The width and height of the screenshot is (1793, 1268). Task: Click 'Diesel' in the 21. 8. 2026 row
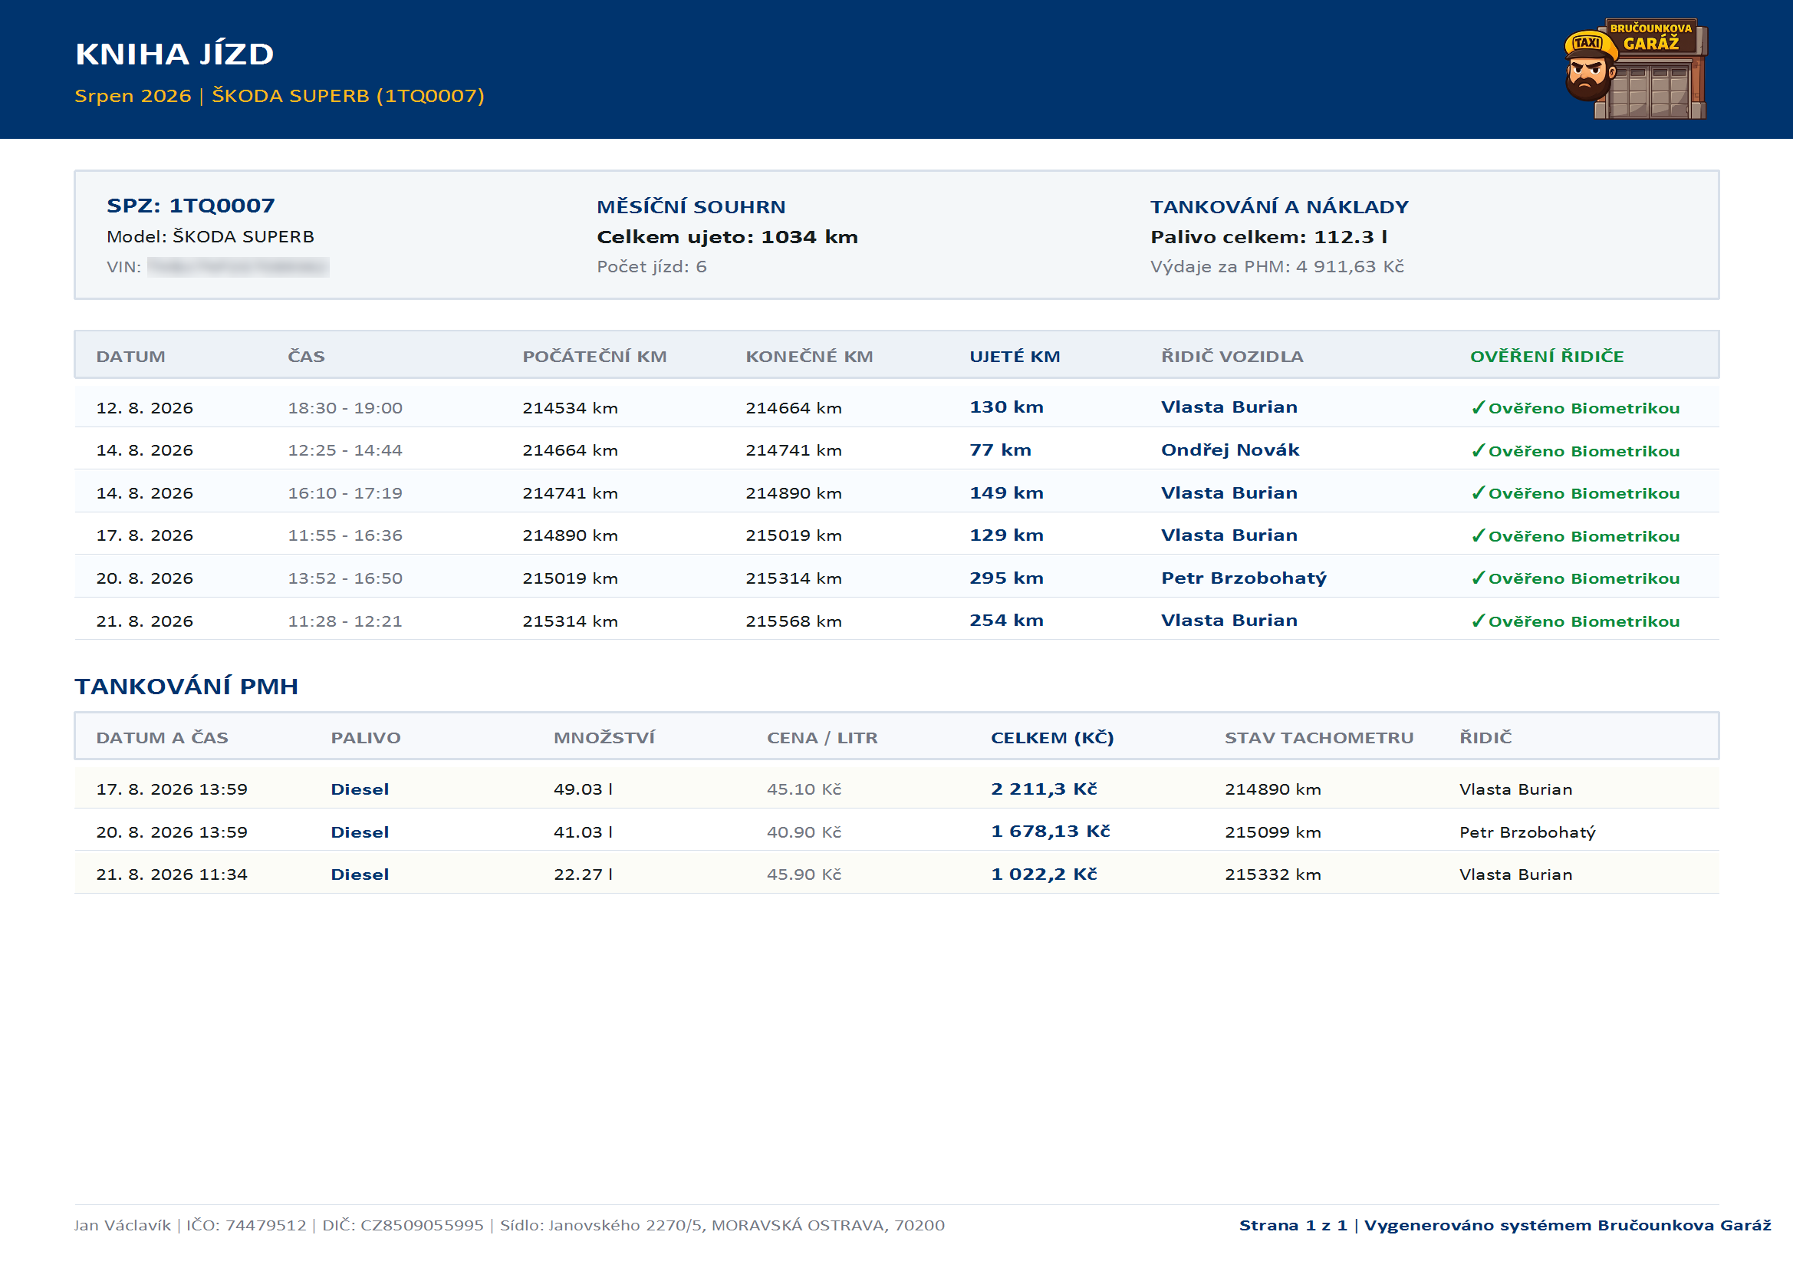(x=360, y=874)
